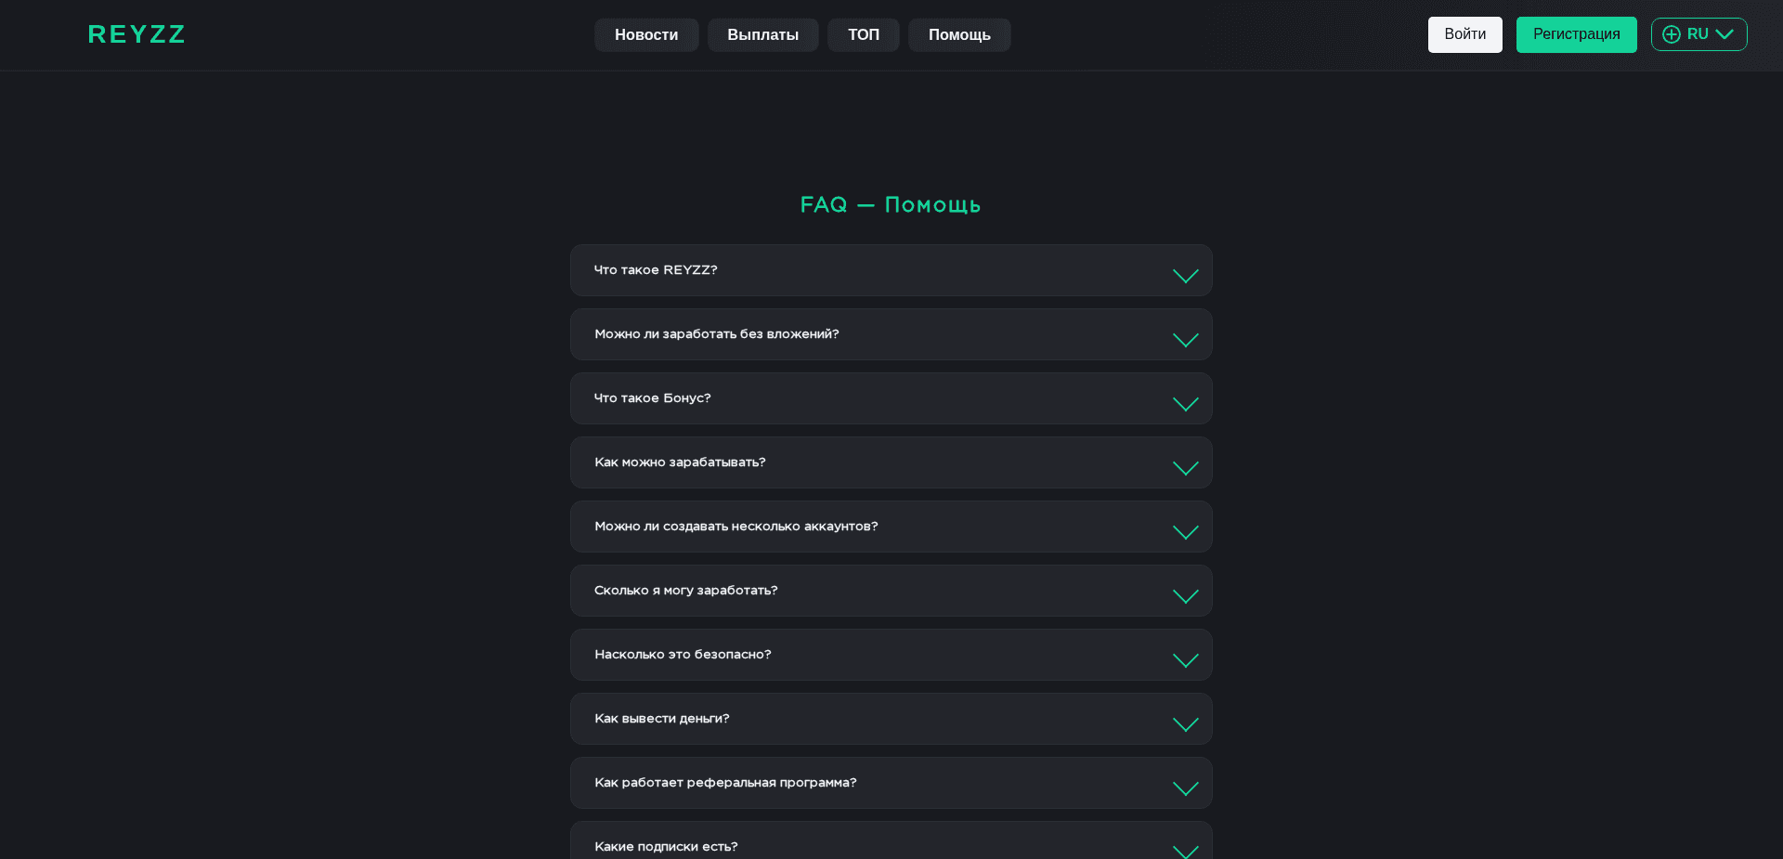The height and width of the screenshot is (859, 1783).
Task: Click the Войти button
Action: coord(1464,34)
